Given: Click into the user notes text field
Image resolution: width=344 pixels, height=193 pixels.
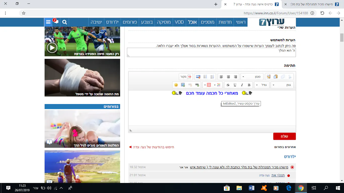Looking at the screenshot, I should pyautogui.click(x=211, y=52).
